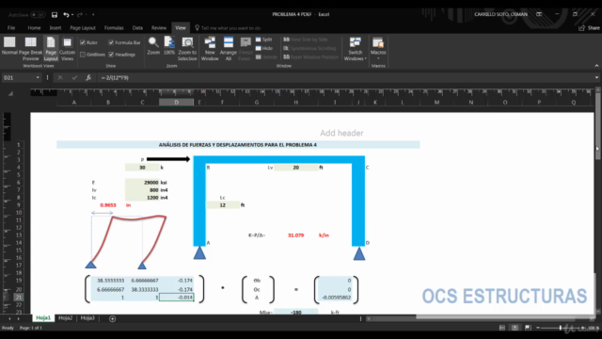Screen dimensions: 602x339
Task: Open Undo history dropdown arrow
Action: click(x=72, y=15)
